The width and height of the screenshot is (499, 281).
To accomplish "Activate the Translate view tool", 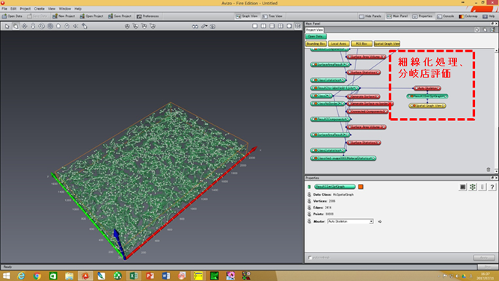I will (24, 26).
